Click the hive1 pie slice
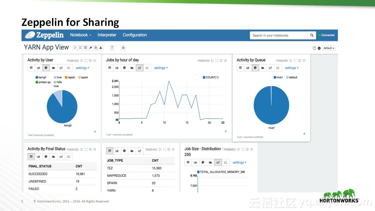375x211 pixels. (x=271, y=105)
